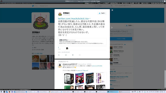Image resolution: width=166 pixels, height=93 pixels.
Task: Click the Twin Peaks DVD thumbnail
Action: click(89, 87)
